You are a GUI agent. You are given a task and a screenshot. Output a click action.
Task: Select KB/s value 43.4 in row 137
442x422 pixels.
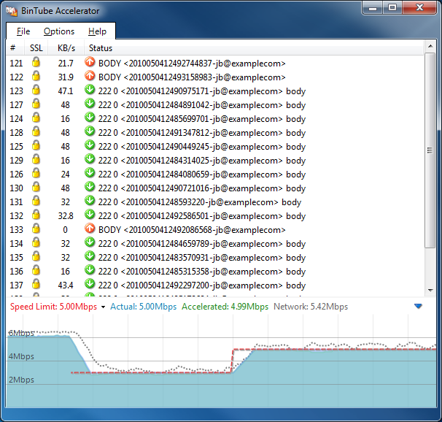[x=66, y=285]
